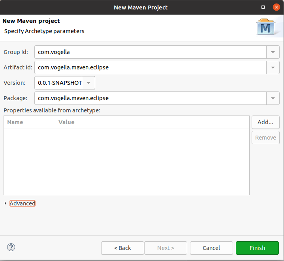Click the Add... property button

click(x=265, y=122)
